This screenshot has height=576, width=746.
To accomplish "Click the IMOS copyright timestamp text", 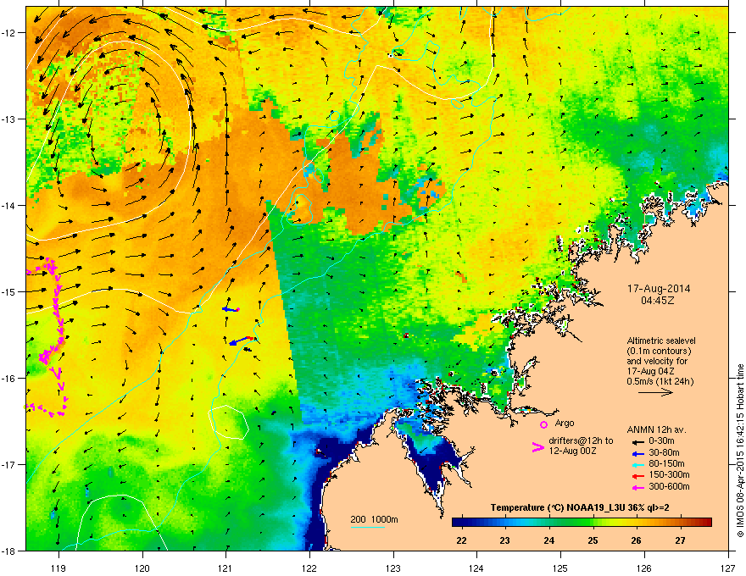I will coord(740,451).
